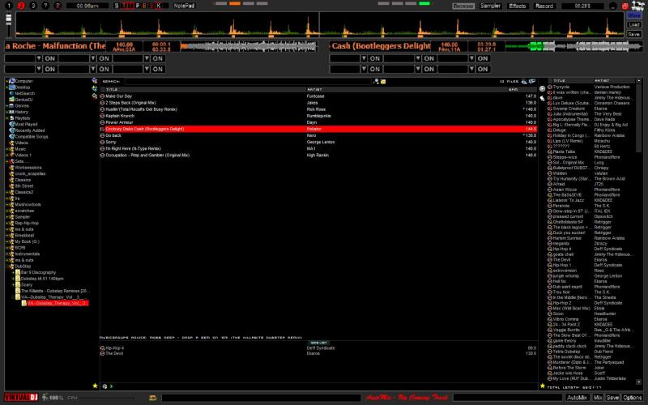Click the Save button in bottom bar
This screenshot has width=648, height=405.
point(612,398)
